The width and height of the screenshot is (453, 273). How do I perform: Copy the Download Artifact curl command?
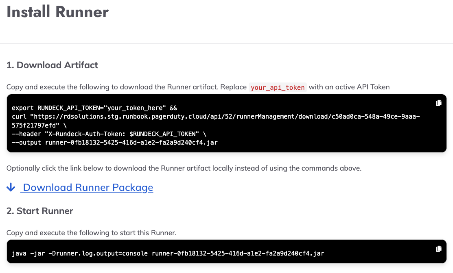coord(439,103)
